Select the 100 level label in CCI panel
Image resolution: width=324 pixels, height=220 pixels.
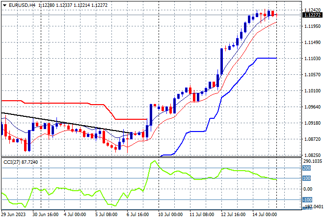click(x=306, y=178)
